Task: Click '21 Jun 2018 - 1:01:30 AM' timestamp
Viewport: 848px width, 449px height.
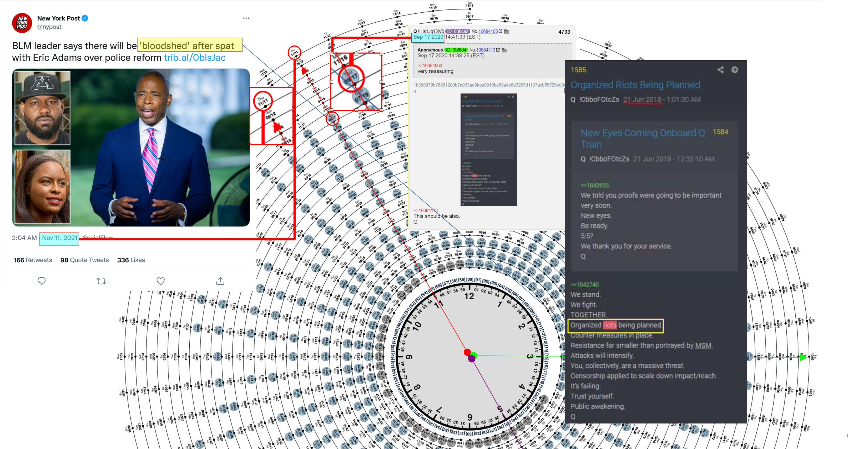Action: coord(662,99)
